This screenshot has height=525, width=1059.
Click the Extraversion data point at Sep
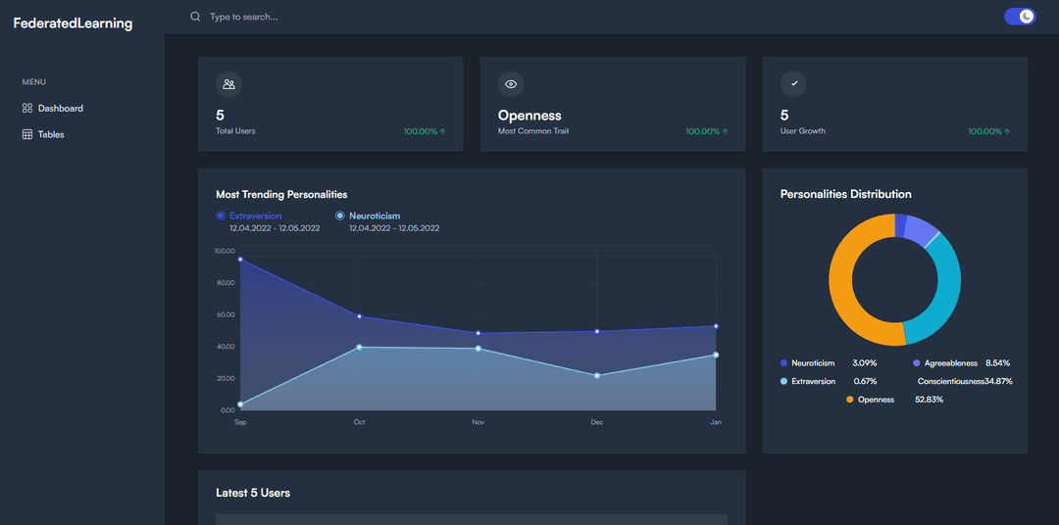[x=240, y=260]
